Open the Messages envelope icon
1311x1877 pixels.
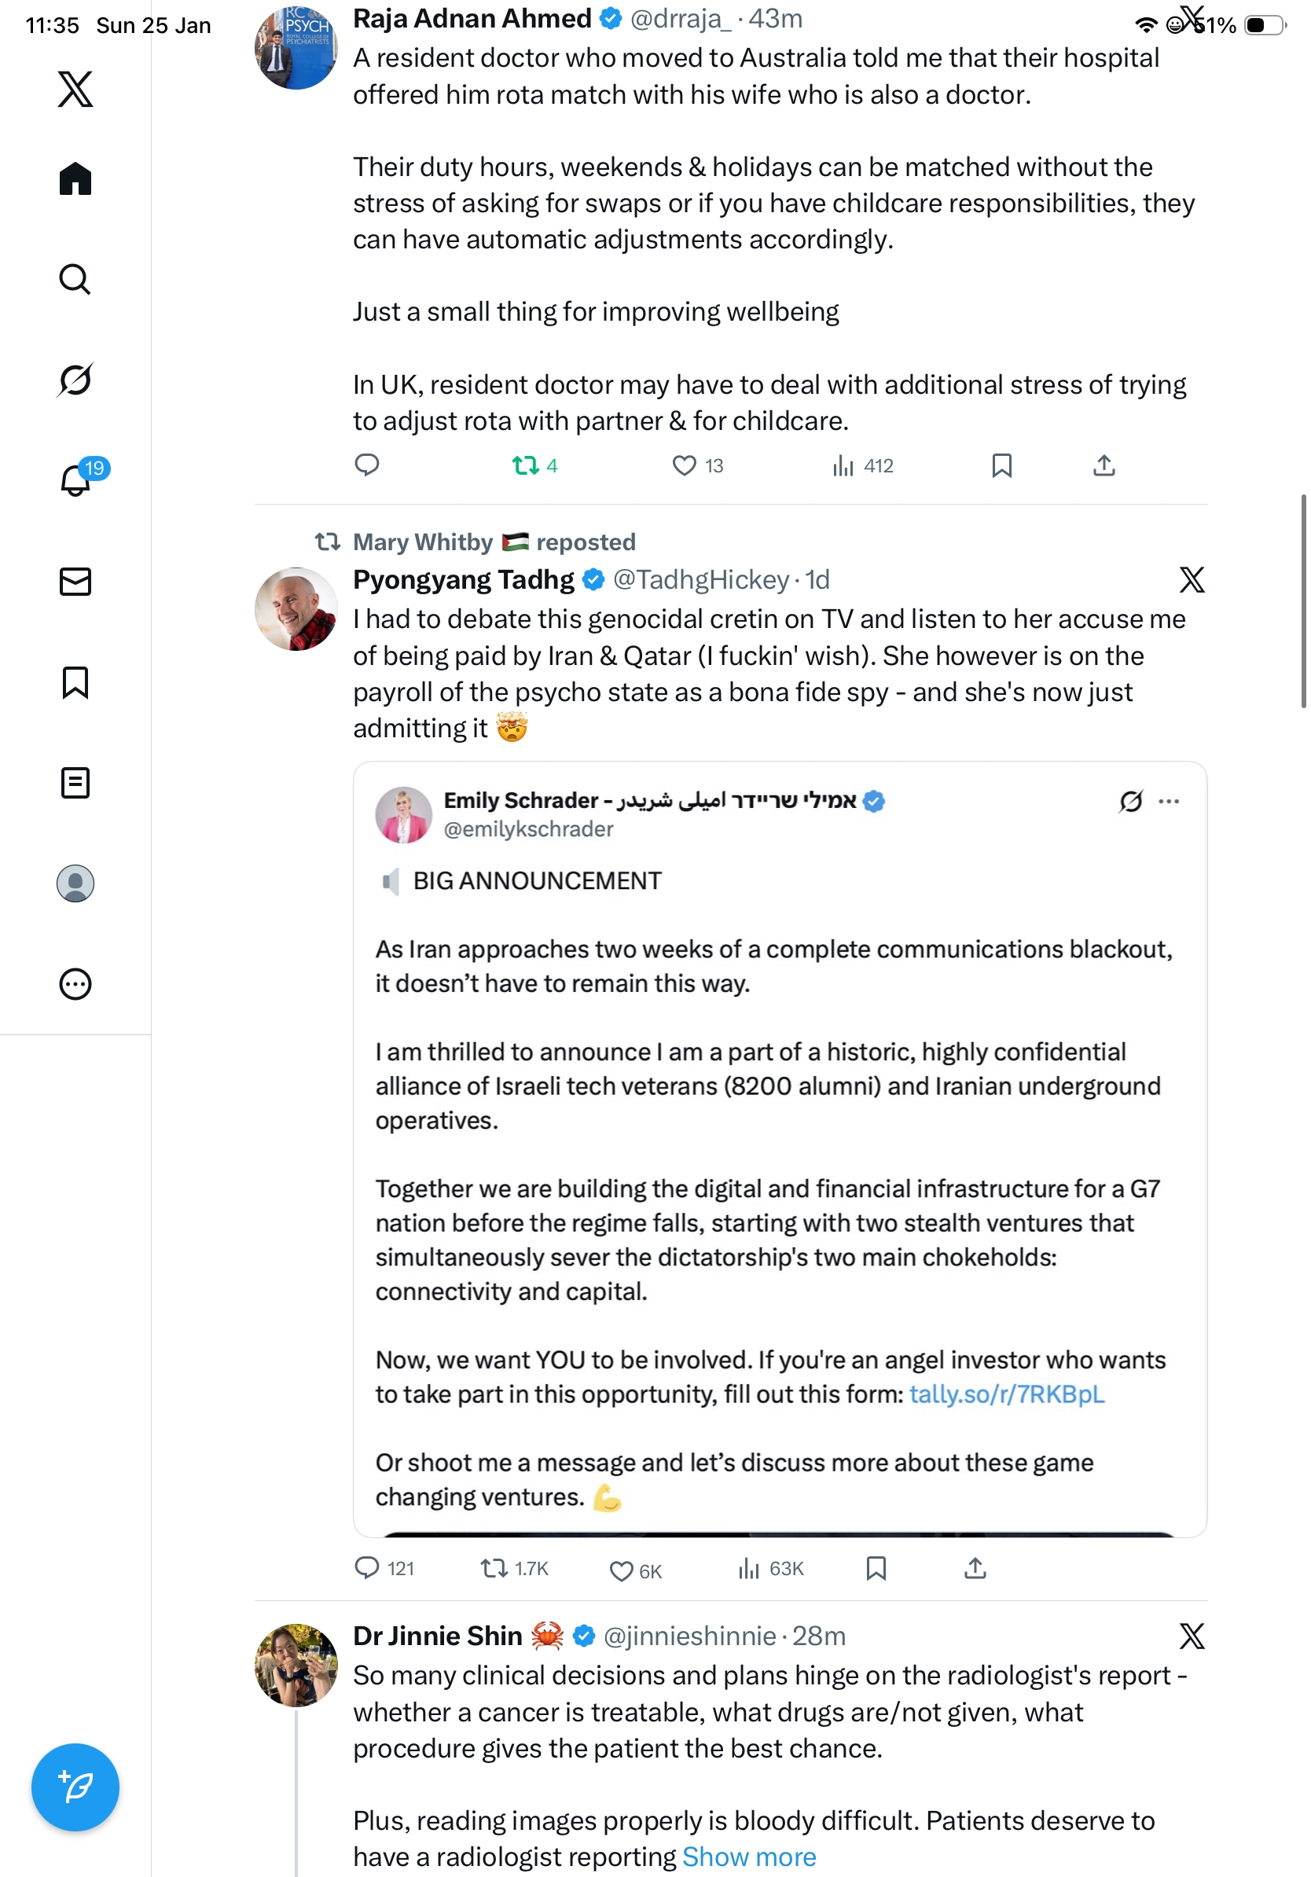[x=75, y=581]
